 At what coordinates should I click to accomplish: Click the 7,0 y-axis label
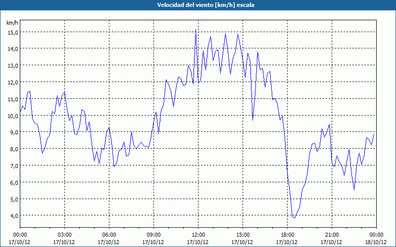coord(13,166)
